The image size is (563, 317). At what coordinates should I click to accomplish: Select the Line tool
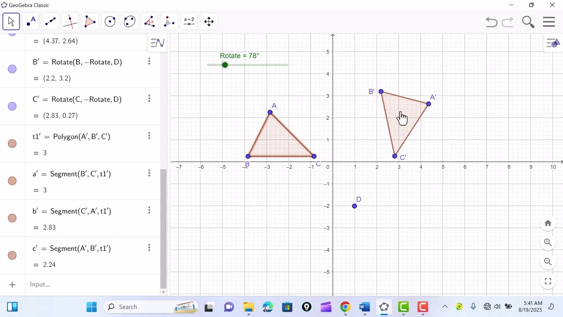click(51, 22)
